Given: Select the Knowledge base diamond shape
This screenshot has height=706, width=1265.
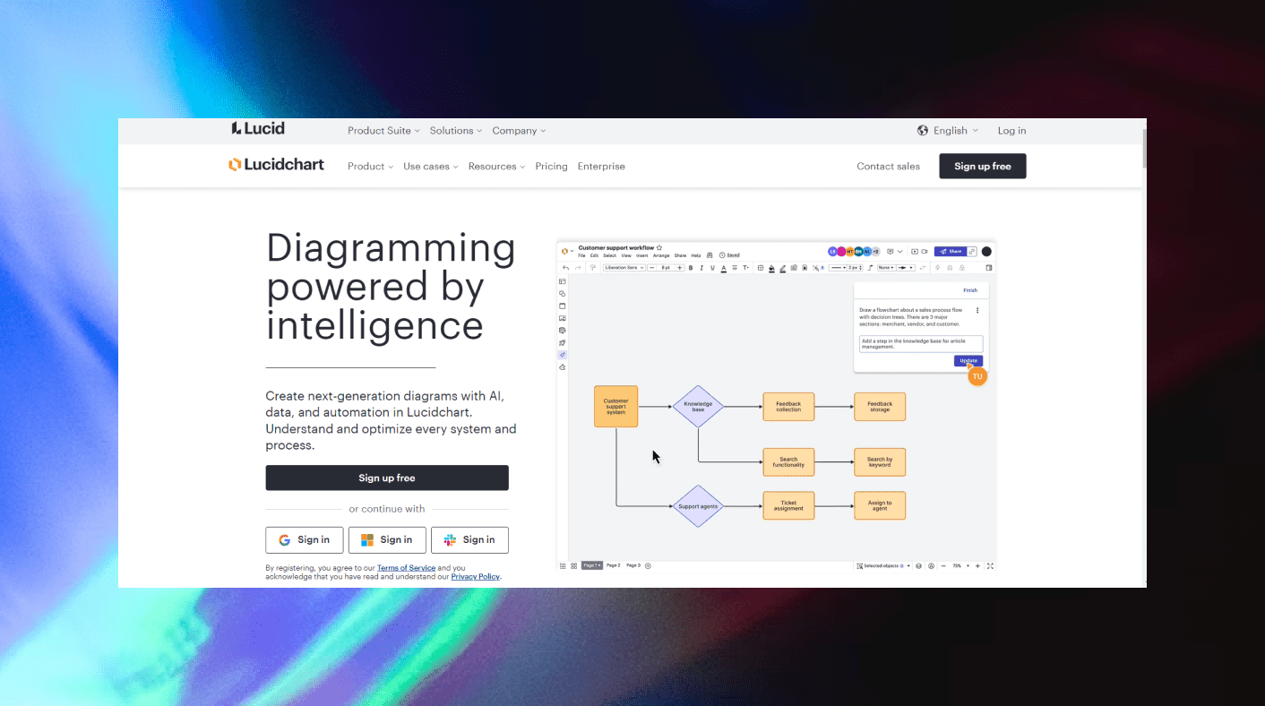Looking at the screenshot, I should [x=698, y=407].
